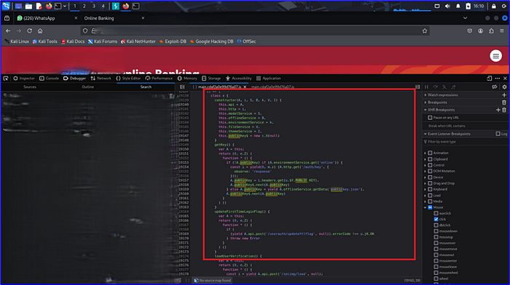The width and height of the screenshot is (510, 285).
Task: Check the mouseup event breakpoint
Action: [x=436, y=237]
